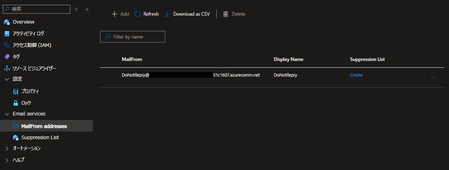This screenshot has height=170, width=449.
Task: Select MailFrom addresses menu item
Action: (44, 126)
